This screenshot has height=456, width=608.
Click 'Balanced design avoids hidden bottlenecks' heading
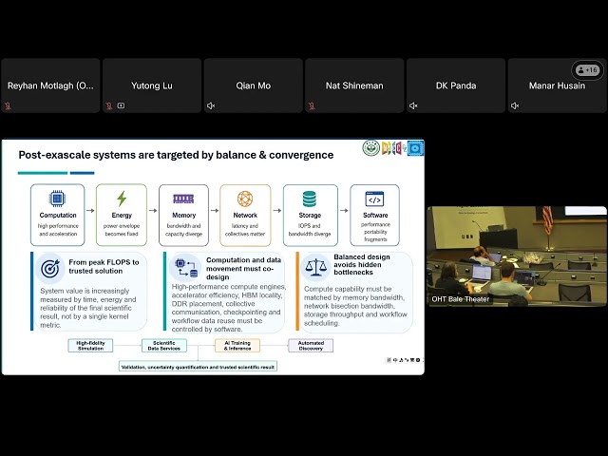pos(362,264)
